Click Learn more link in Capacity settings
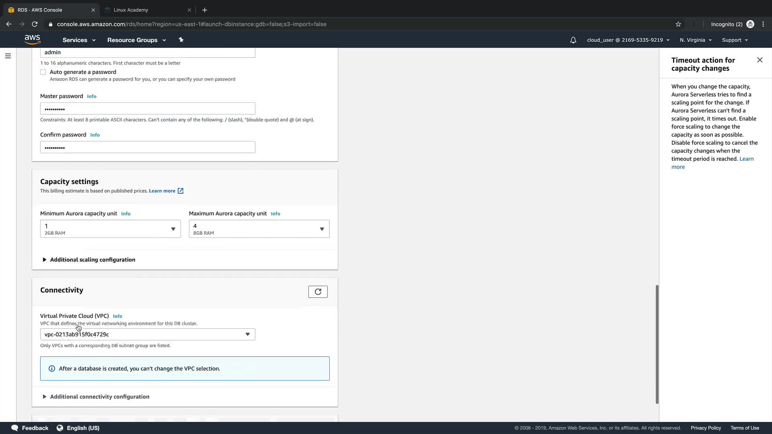772x434 pixels. pos(162,191)
